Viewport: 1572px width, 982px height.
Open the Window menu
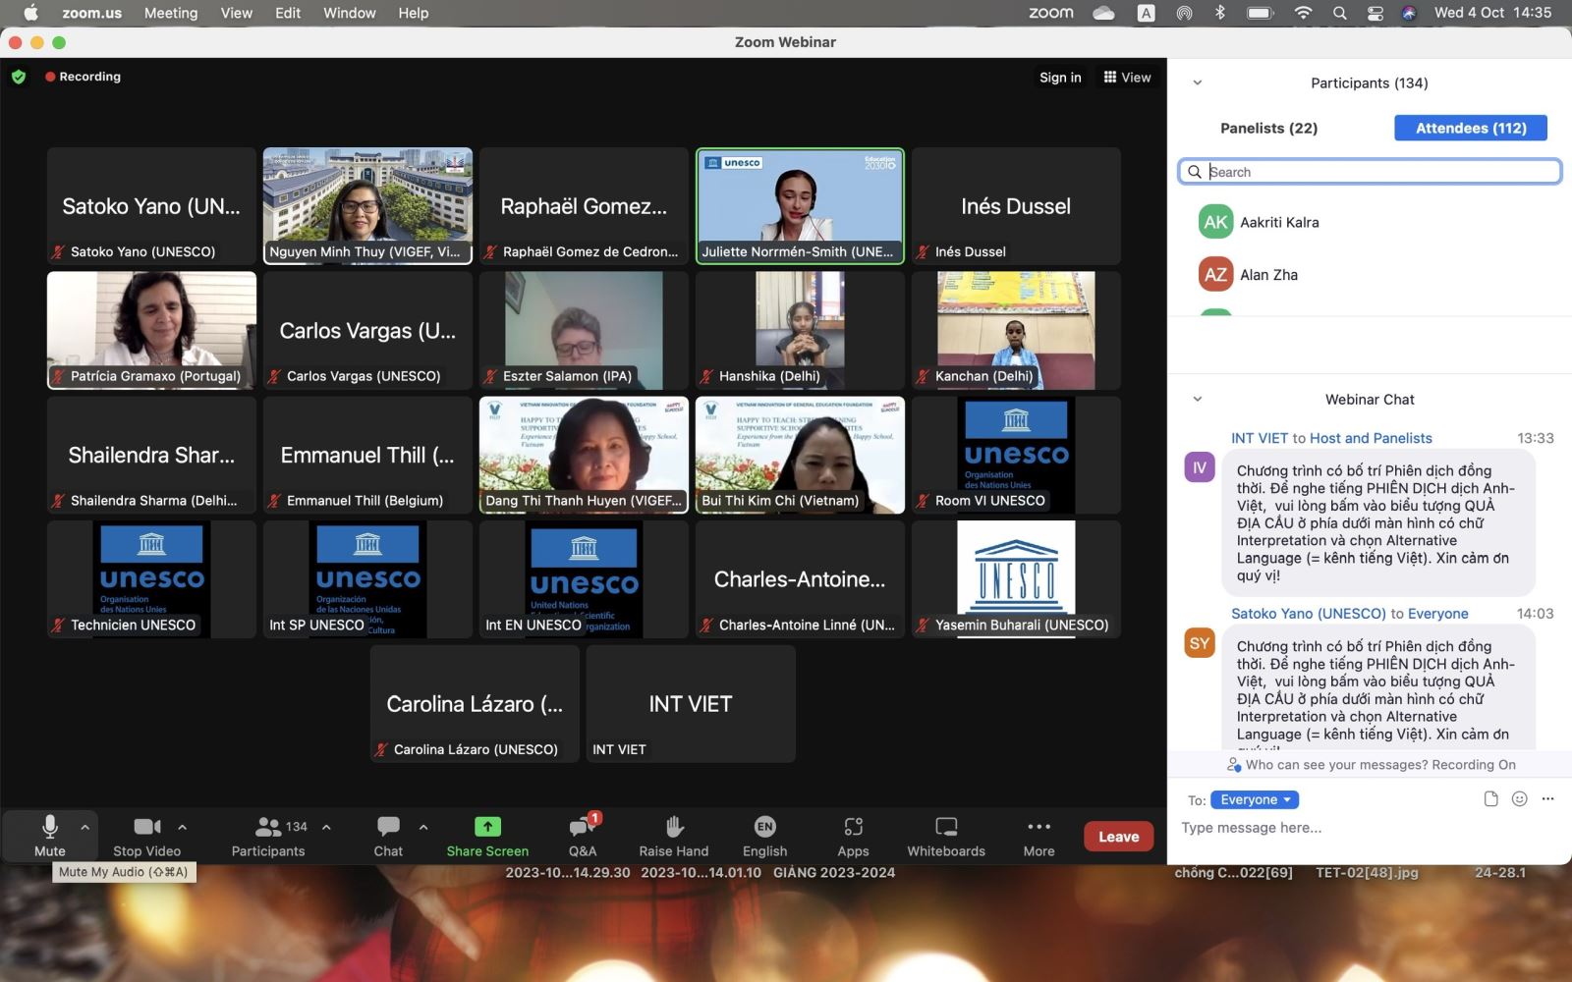point(350,13)
